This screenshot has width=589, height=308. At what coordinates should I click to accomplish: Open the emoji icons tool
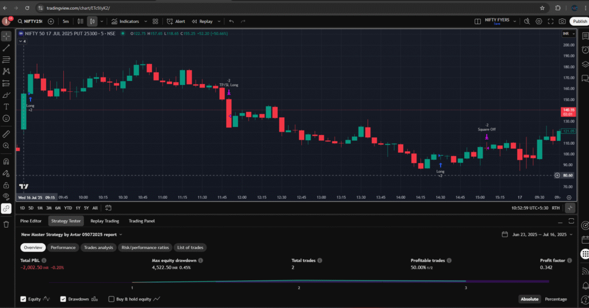[6, 118]
